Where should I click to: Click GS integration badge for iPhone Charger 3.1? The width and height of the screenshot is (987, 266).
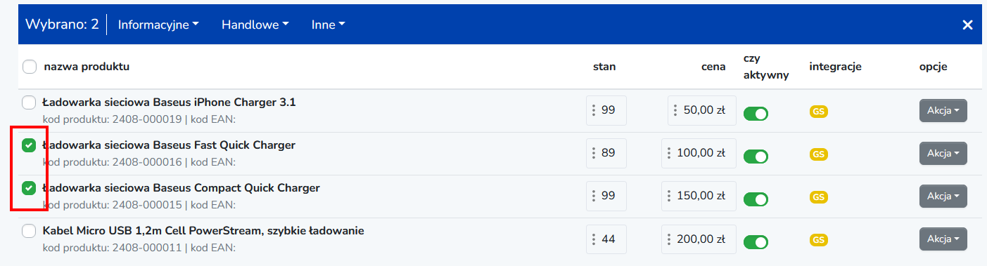click(x=818, y=112)
